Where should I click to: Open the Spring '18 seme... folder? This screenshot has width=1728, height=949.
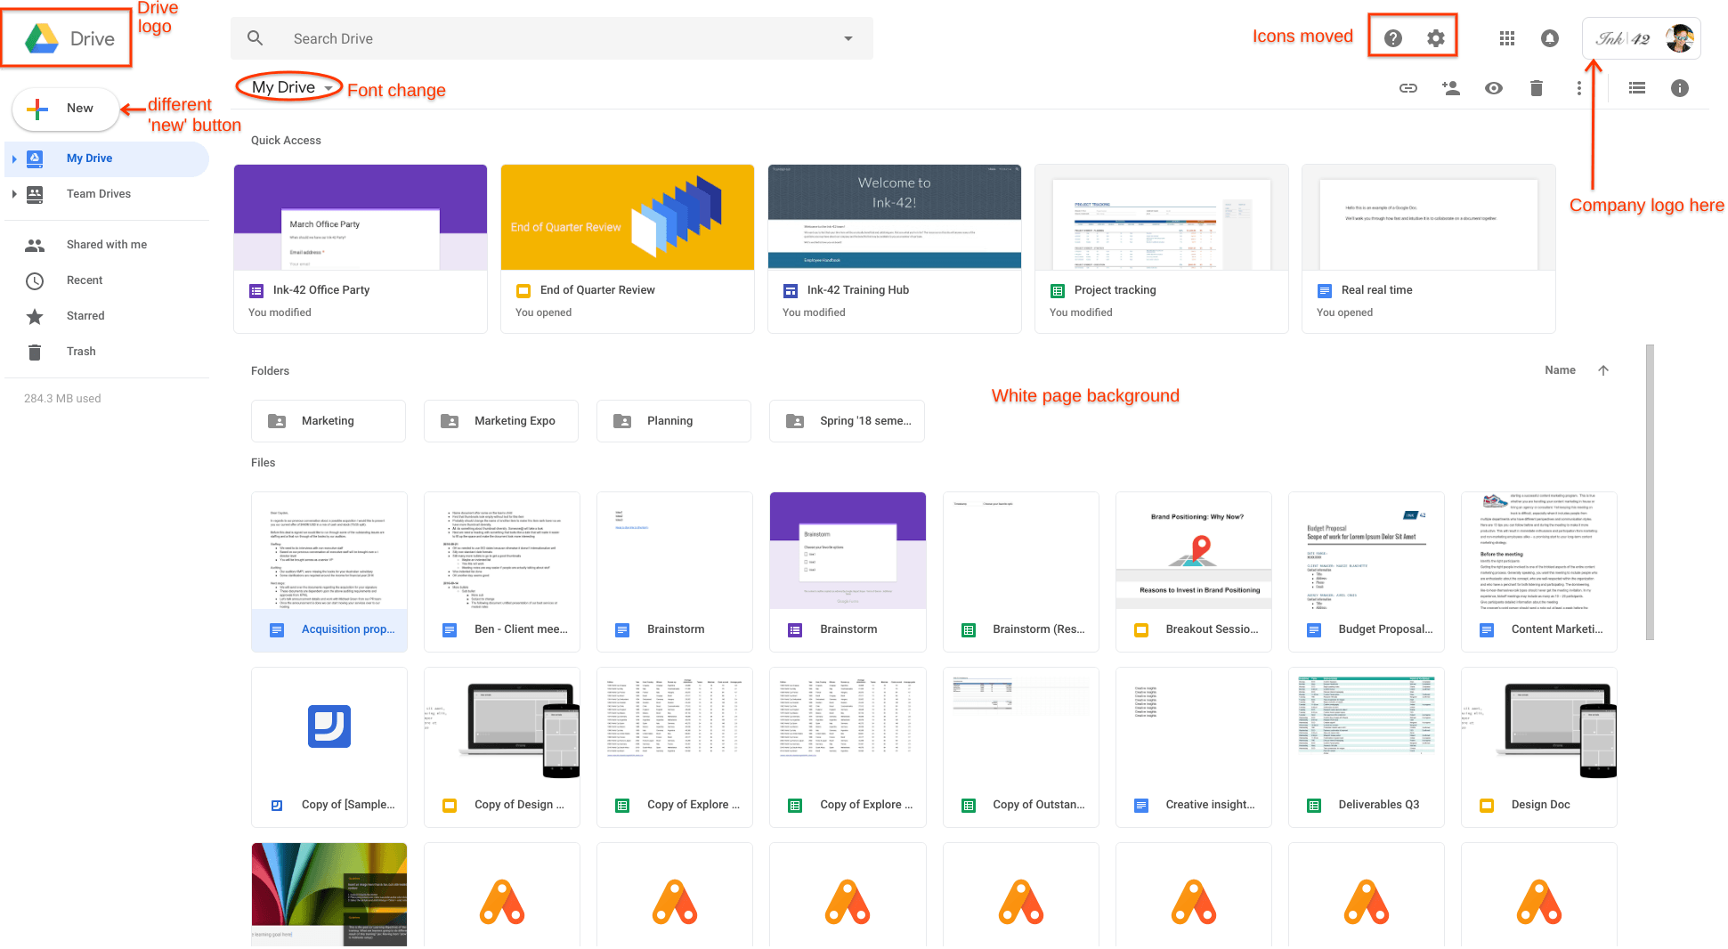[847, 421]
